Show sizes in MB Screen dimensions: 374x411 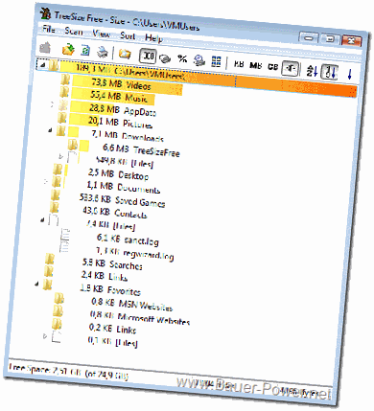click(x=255, y=65)
